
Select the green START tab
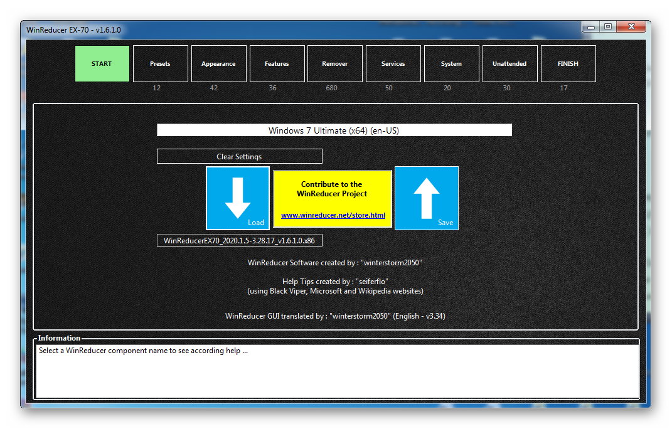click(102, 63)
